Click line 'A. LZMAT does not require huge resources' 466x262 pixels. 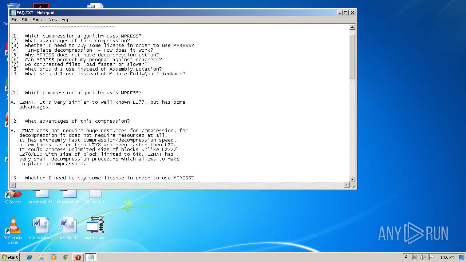[99, 131]
